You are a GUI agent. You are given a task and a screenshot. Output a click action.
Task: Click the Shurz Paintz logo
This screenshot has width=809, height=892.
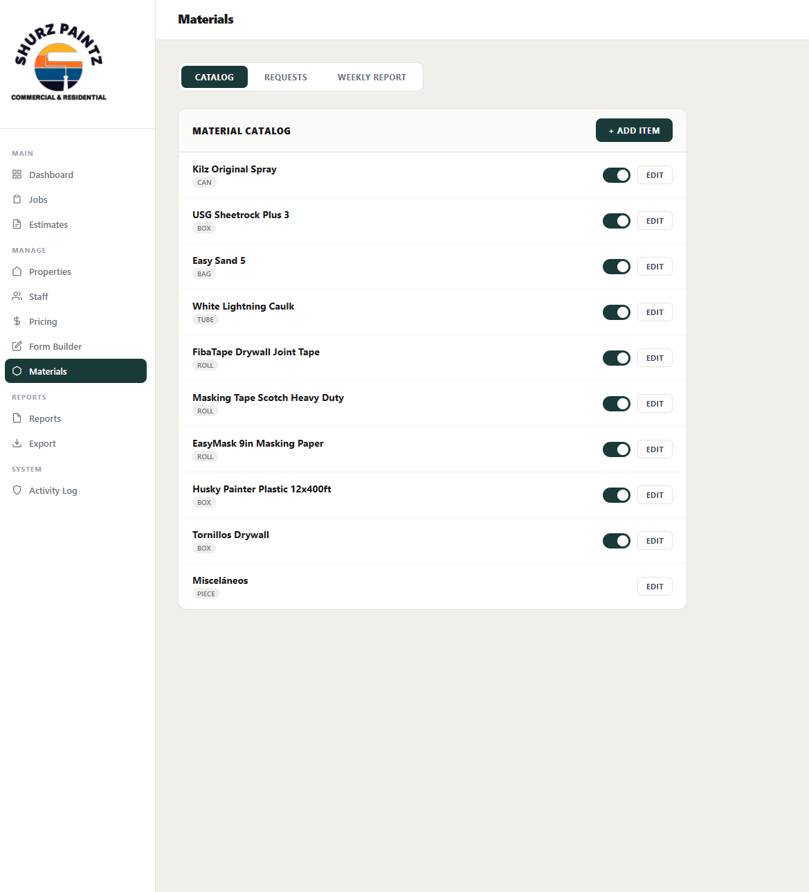click(x=59, y=62)
